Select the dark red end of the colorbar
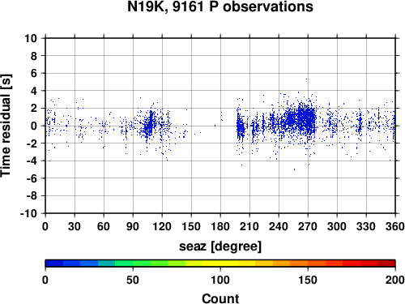The height and width of the screenshot is (304, 405). (x=386, y=263)
